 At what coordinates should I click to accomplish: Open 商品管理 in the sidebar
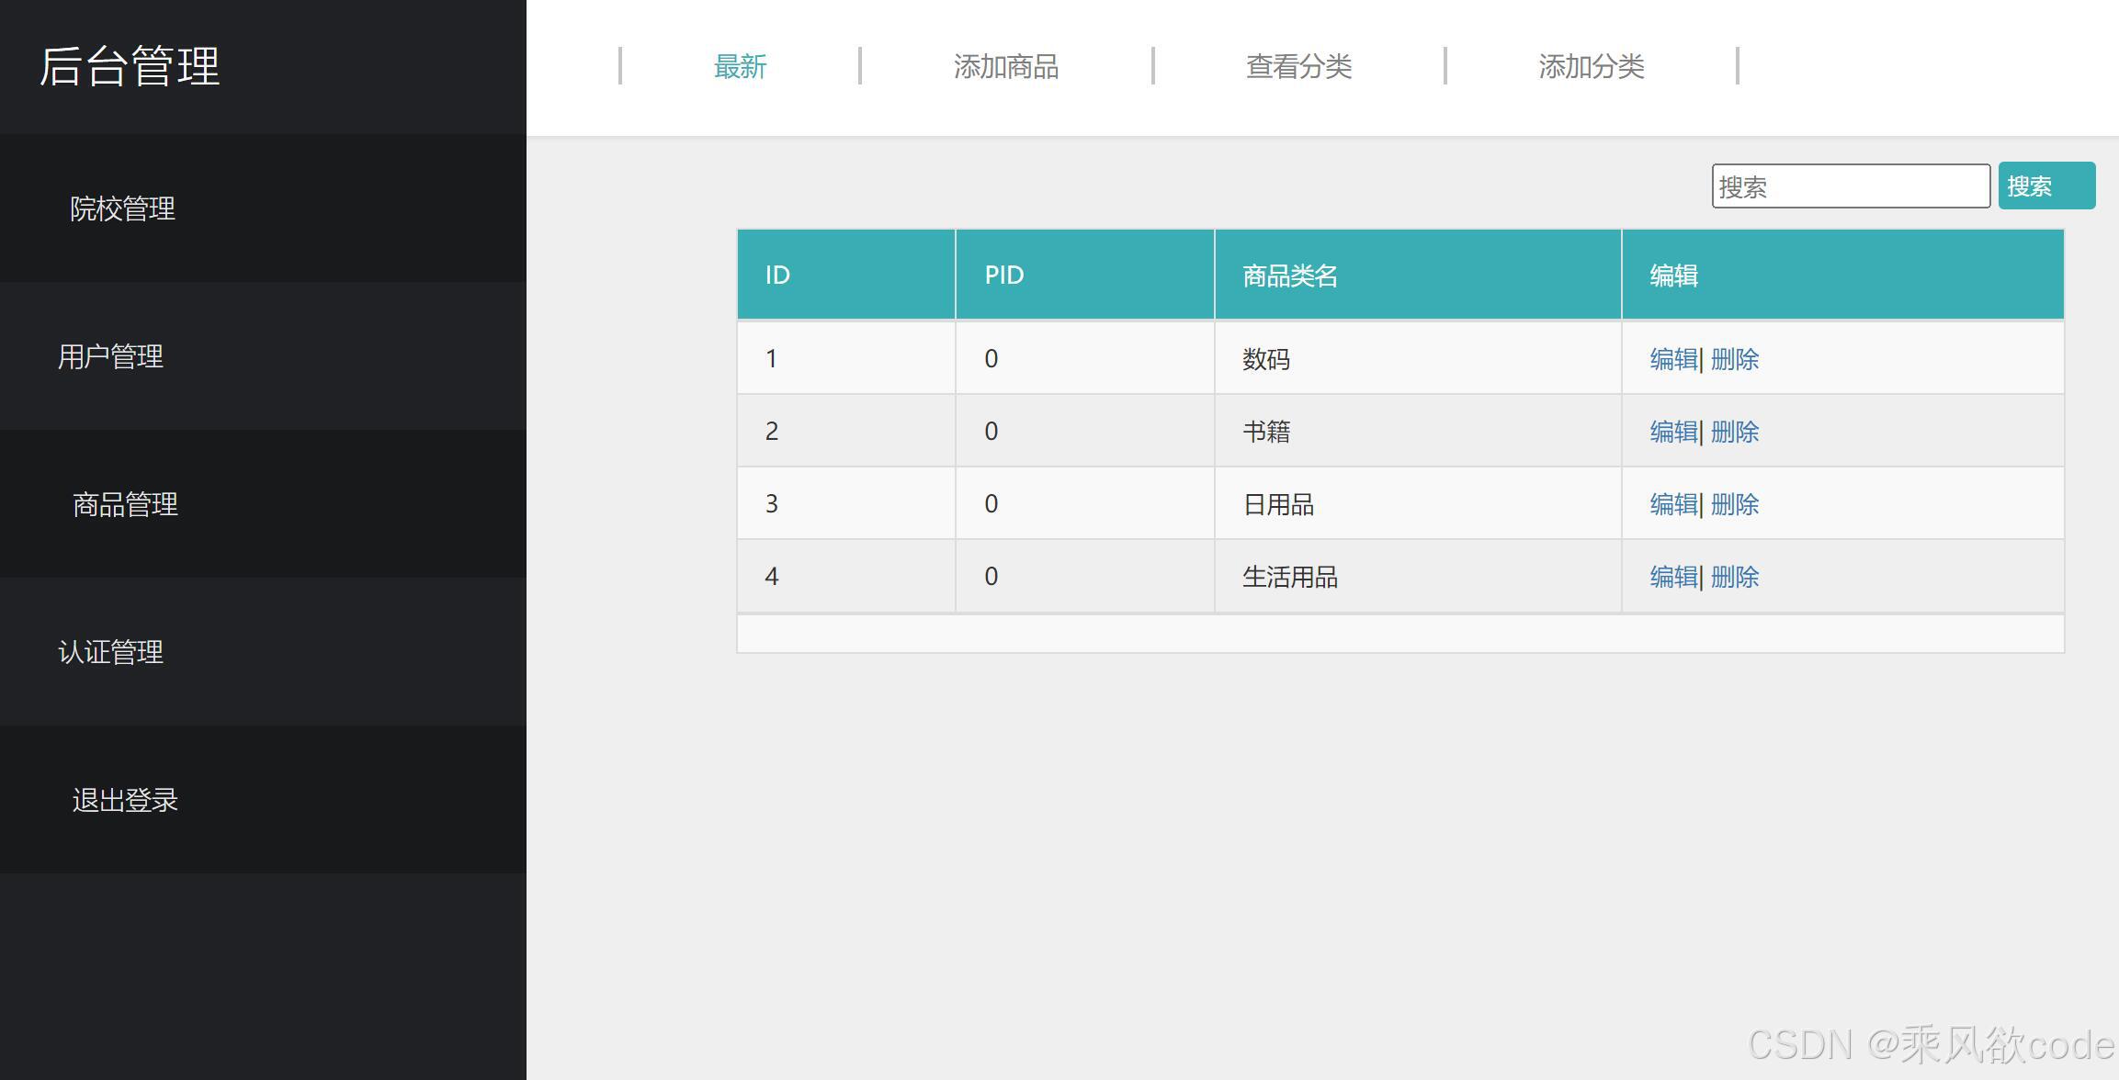click(x=124, y=503)
